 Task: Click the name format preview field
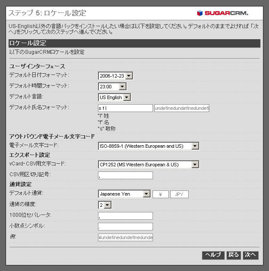(181, 108)
